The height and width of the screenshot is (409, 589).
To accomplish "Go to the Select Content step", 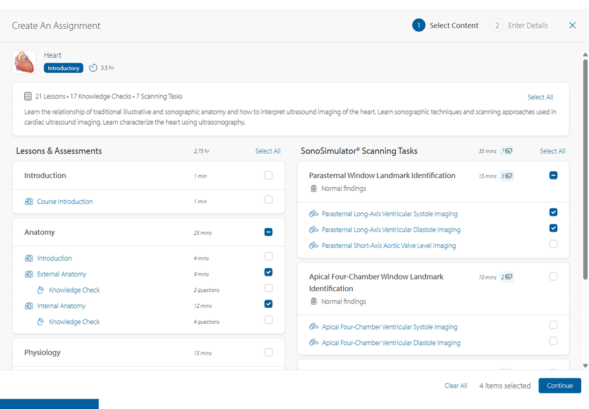I will (445, 25).
